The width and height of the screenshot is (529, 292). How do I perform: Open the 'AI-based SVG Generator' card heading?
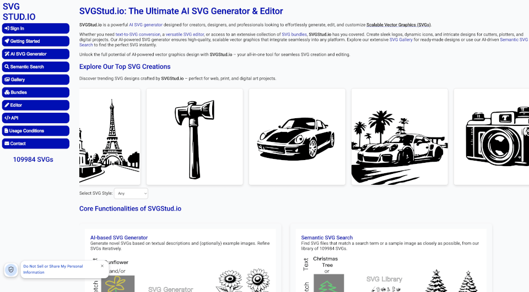coord(119,238)
